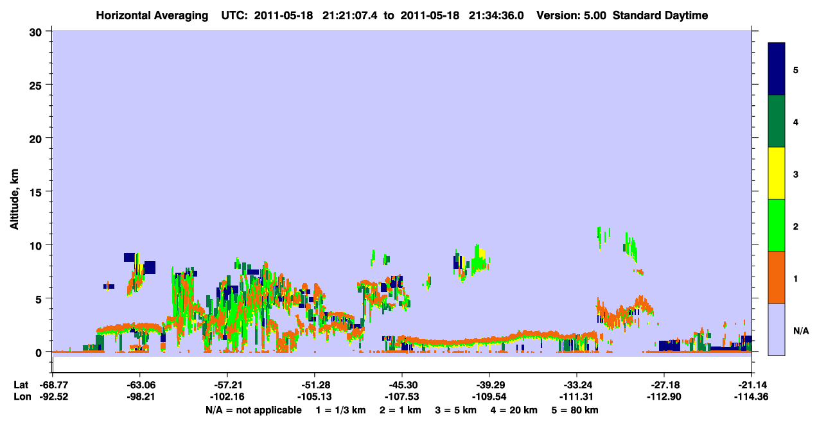Click longitude value -98.21
This screenshot has width=835, height=428.
point(140,397)
